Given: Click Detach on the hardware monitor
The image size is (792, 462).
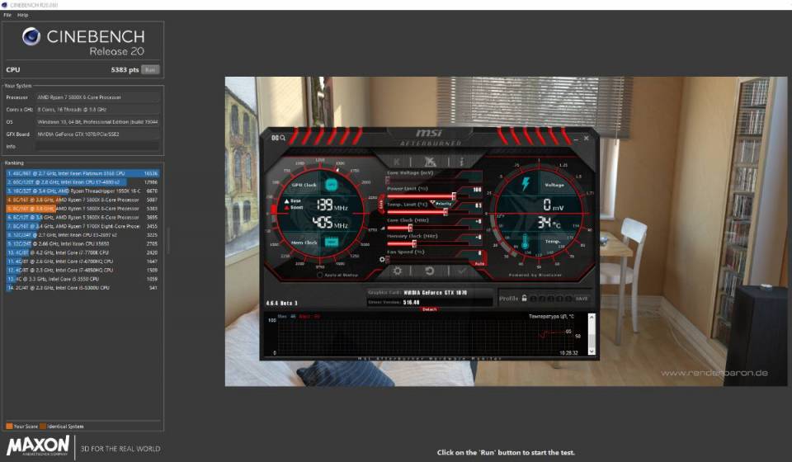Looking at the screenshot, I should [429, 309].
